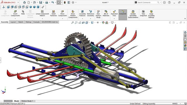Create an Exploded View
Image resolution: width=187 pixels, height=105 pixels.
pyautogui.click(x=114, y=13)
